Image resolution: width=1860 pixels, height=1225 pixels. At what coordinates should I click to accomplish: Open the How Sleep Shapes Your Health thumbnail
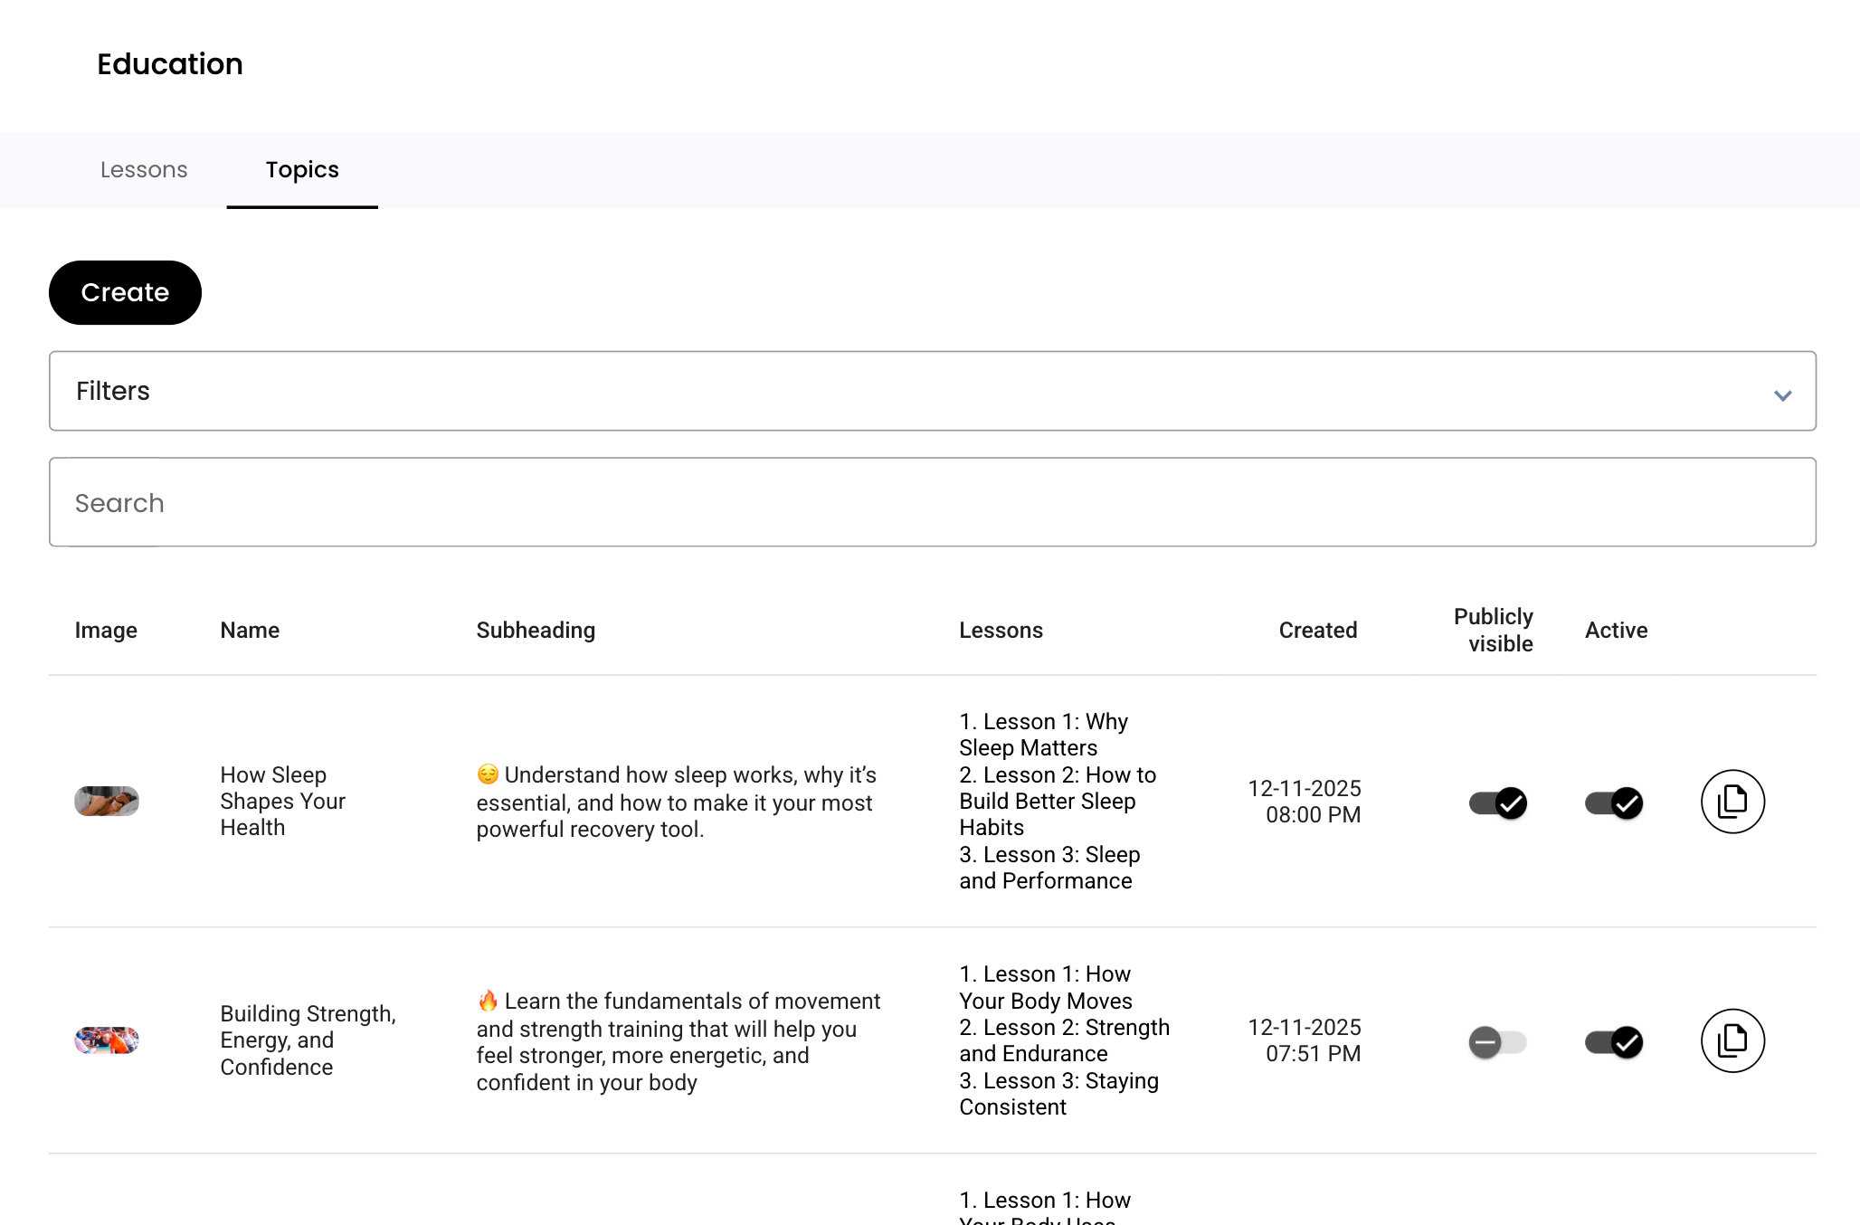(x=107, y=802)
